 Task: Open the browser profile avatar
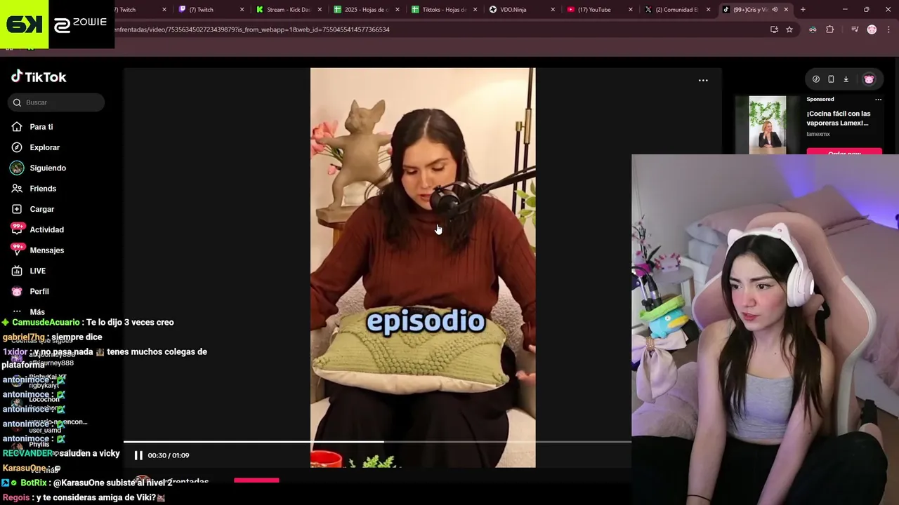(872, 29)
